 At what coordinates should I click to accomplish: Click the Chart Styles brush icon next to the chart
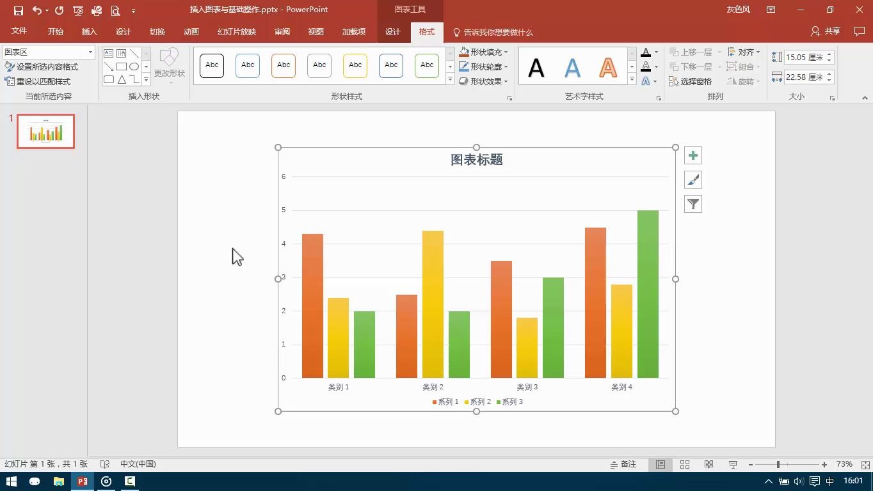692,180
